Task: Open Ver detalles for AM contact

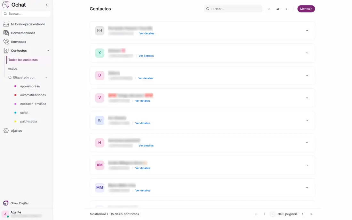Action: tap(143, 168)
